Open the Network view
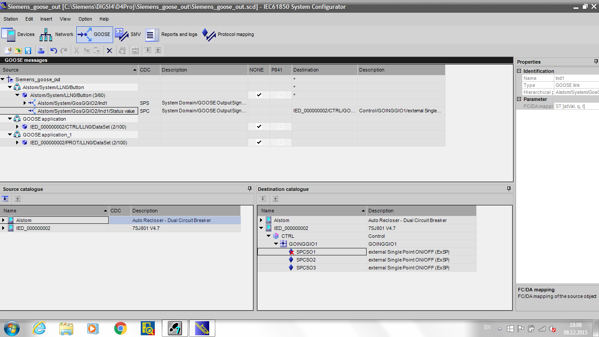 pos(56,34)
